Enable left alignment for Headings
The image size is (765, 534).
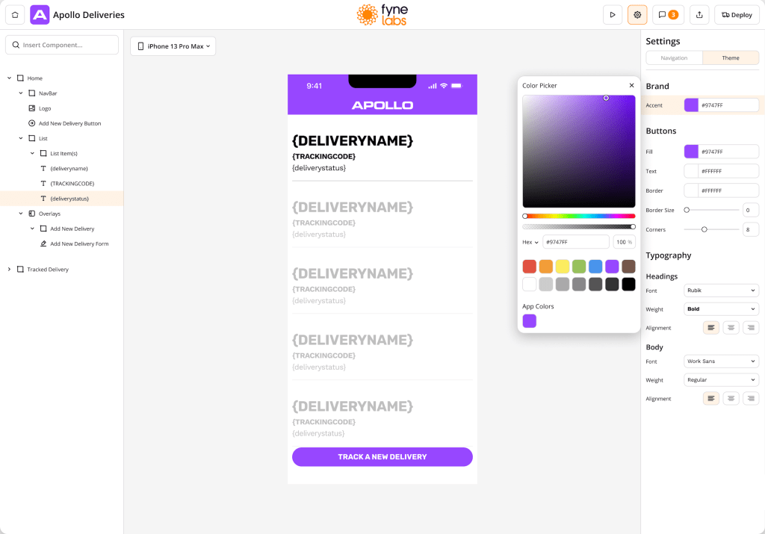[x=710, y=327]
